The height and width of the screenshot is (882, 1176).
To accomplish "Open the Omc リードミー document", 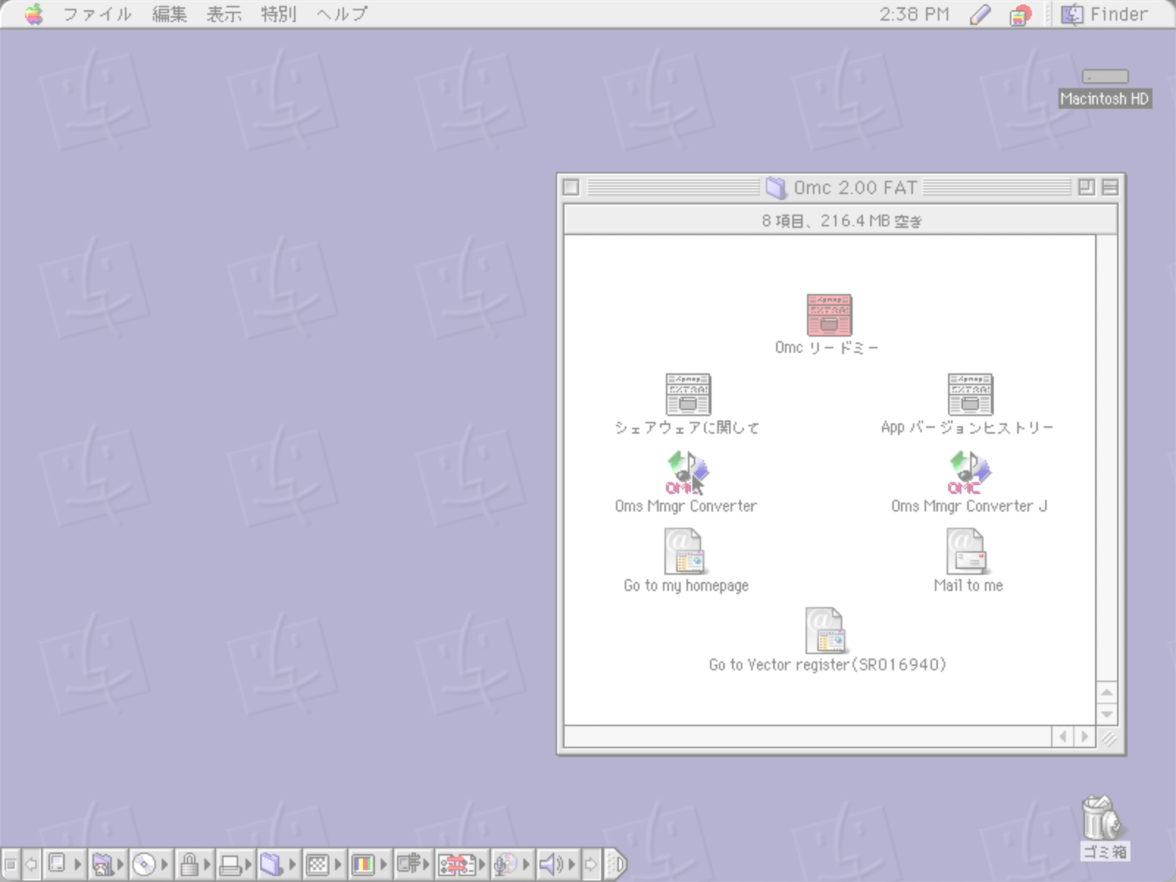I will tap(829, 315).
